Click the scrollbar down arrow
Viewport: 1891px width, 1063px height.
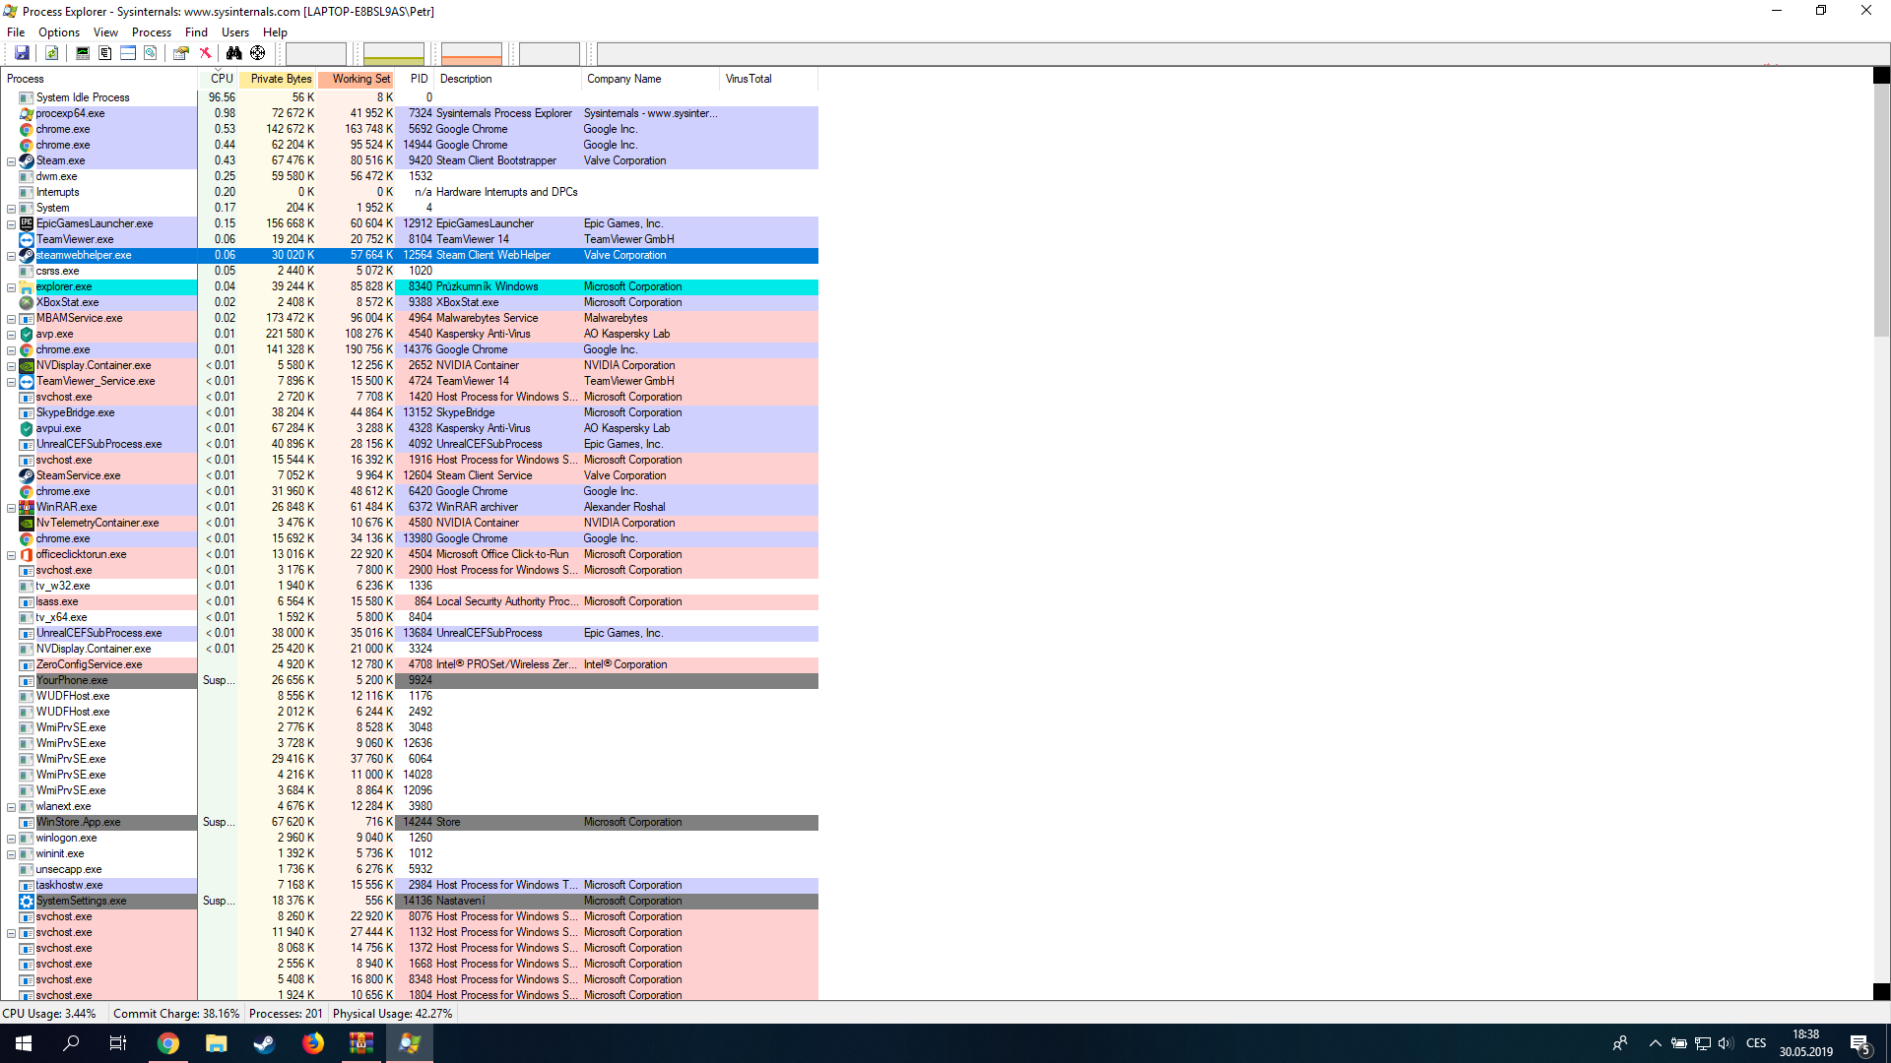click(1881, 992)
